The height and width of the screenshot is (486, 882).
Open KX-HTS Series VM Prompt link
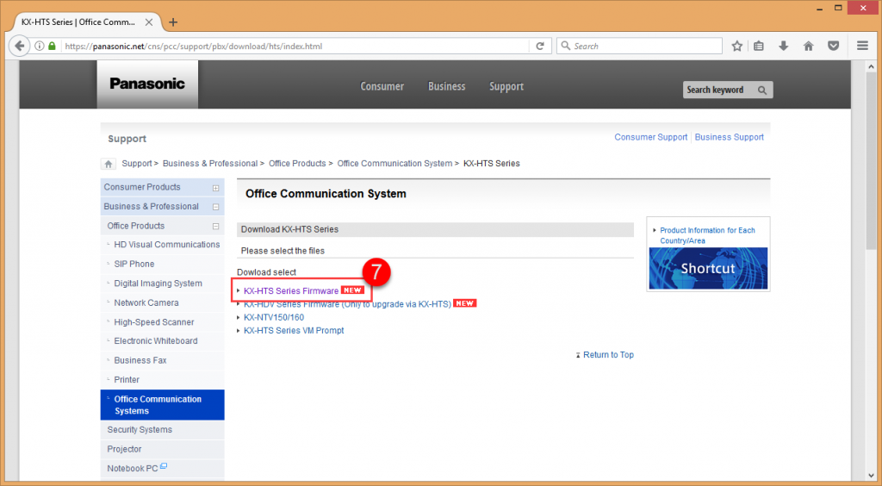pos(294,331)
